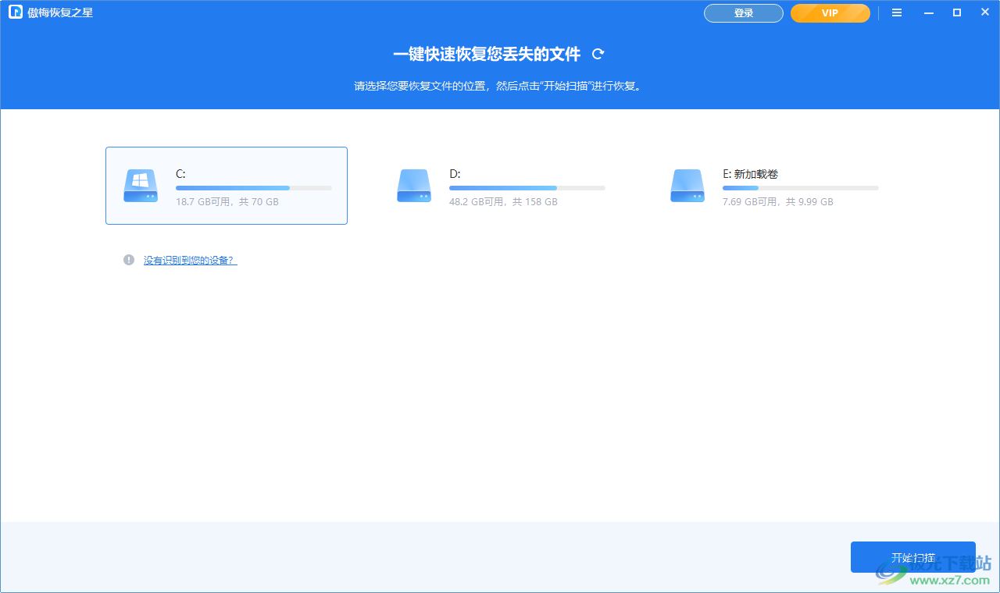Viewport: 1000px width, 593px height.
Task: Minimize the application window
Action: [x=929, y=12]
